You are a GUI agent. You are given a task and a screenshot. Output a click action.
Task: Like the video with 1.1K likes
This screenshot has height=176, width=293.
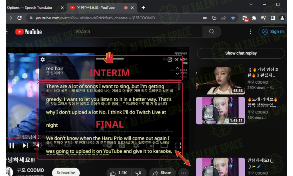[118, 173]
